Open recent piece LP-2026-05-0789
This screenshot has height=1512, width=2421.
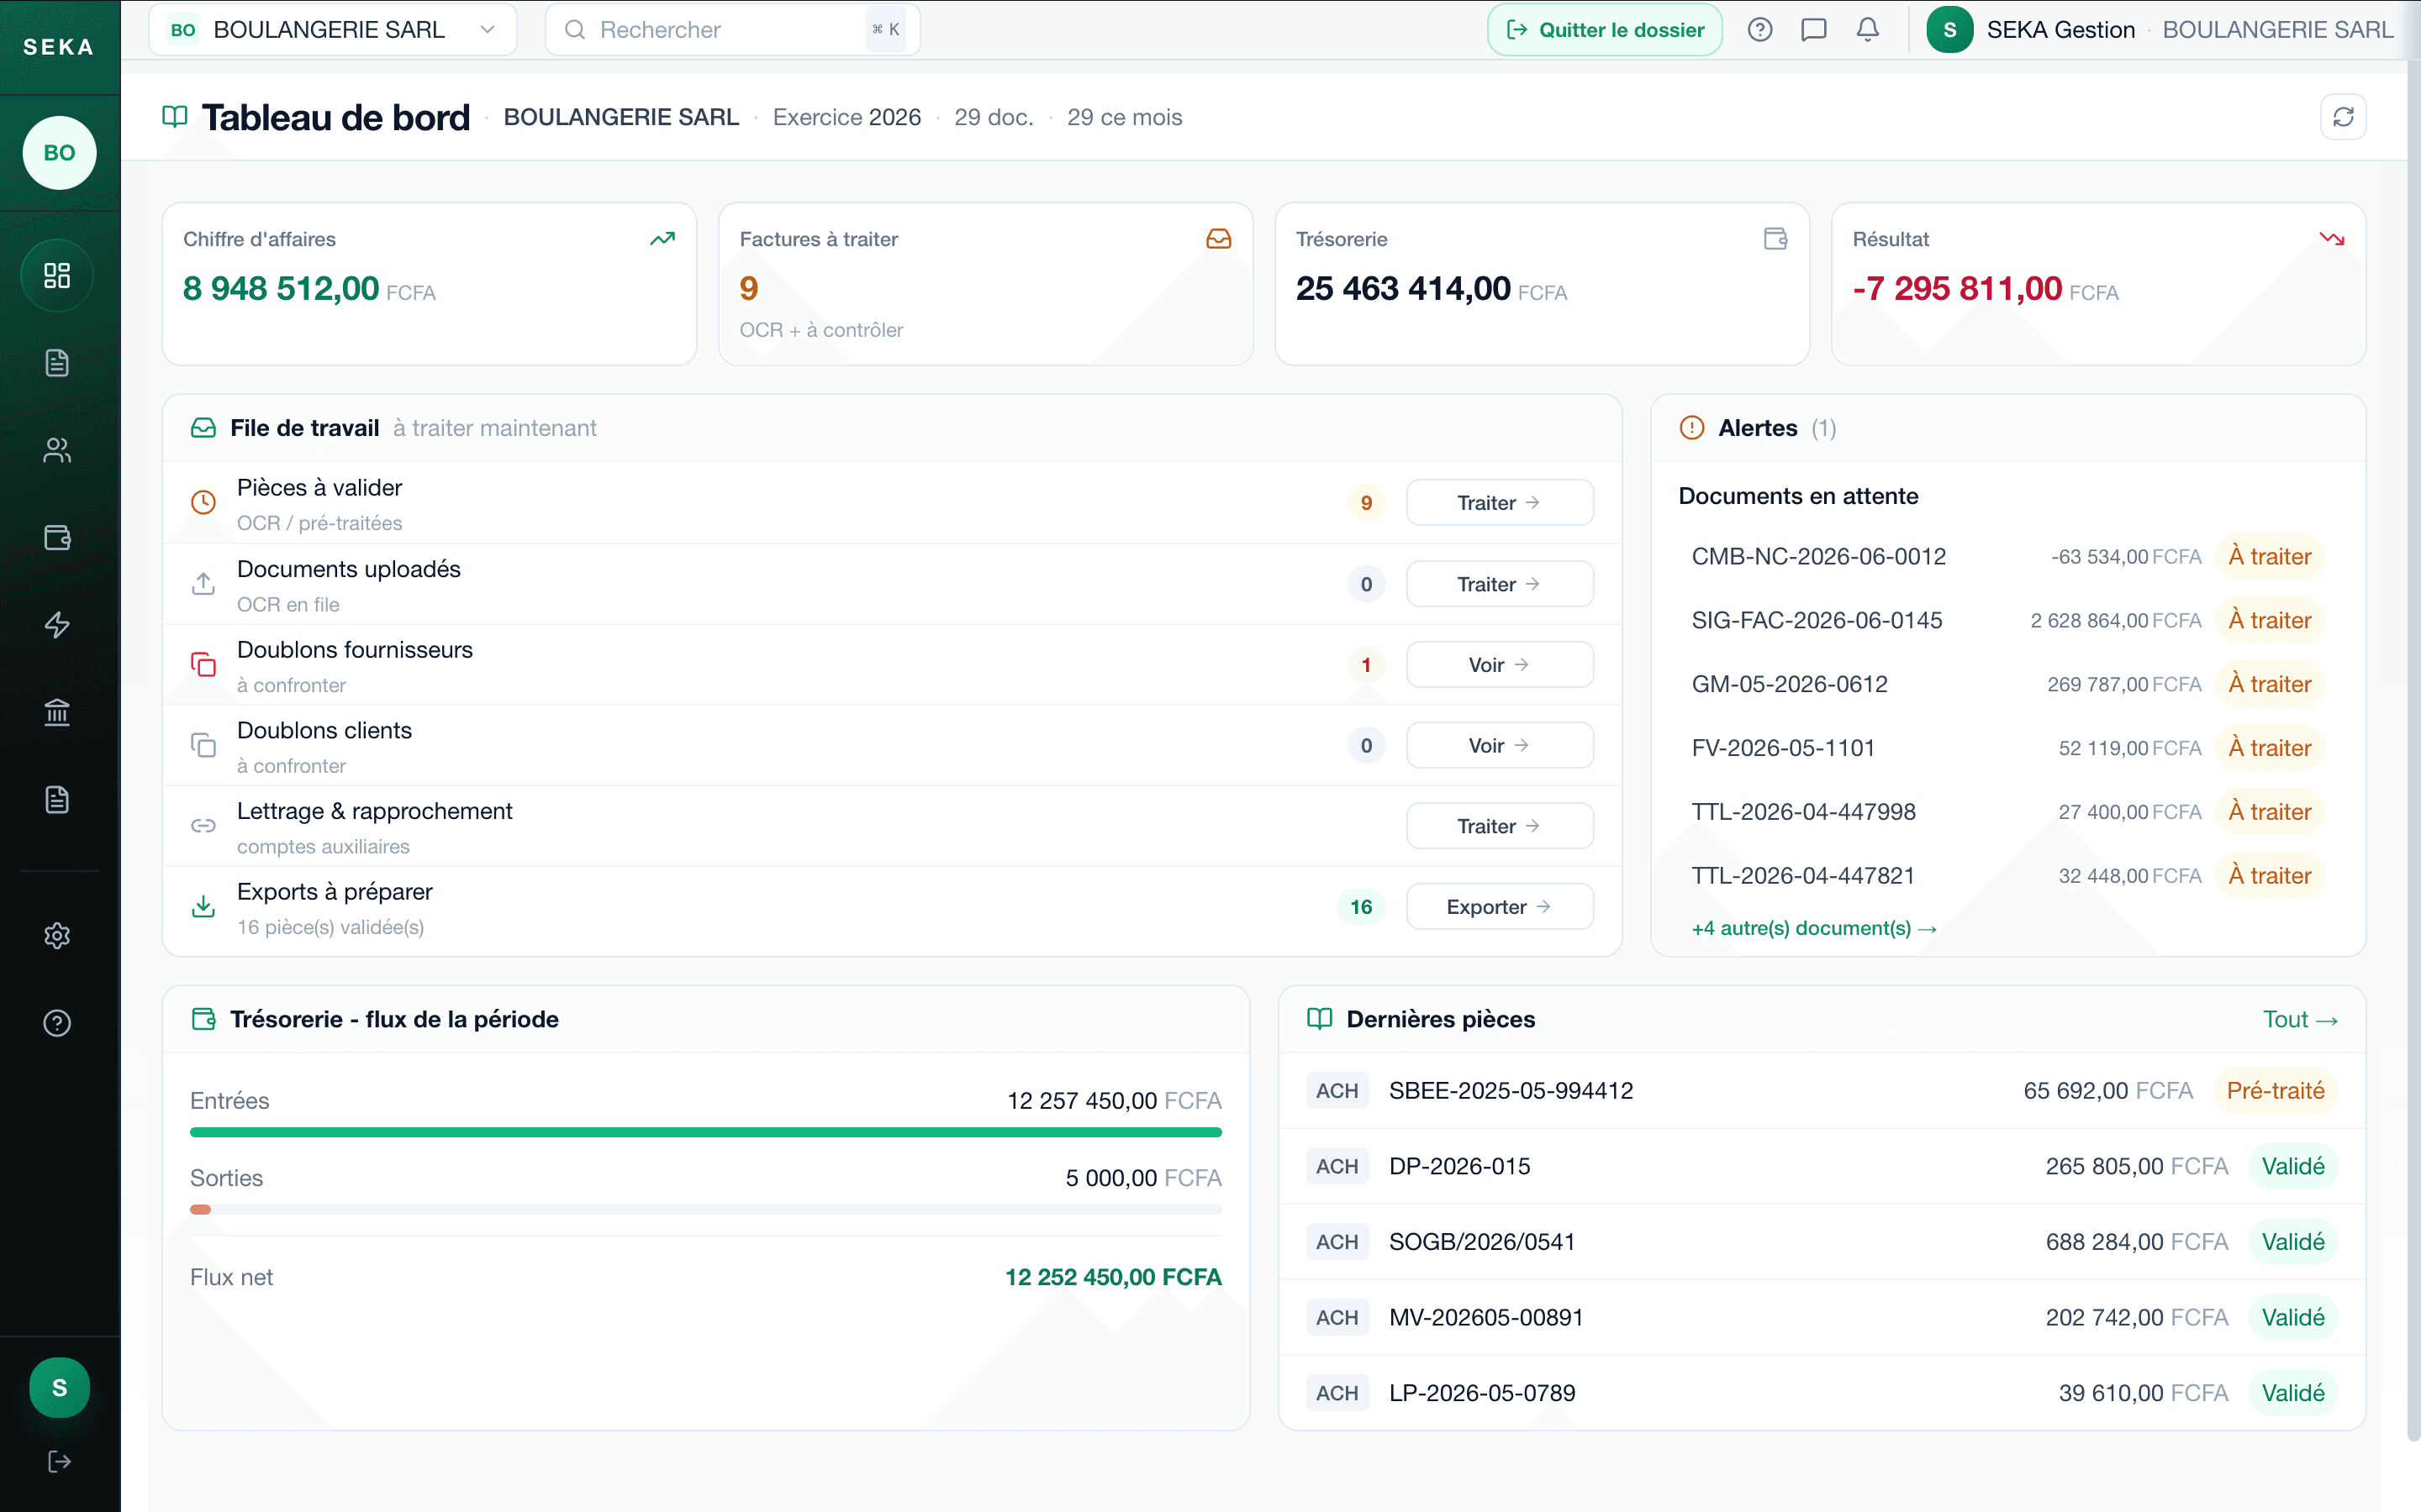[1822, 1393]
